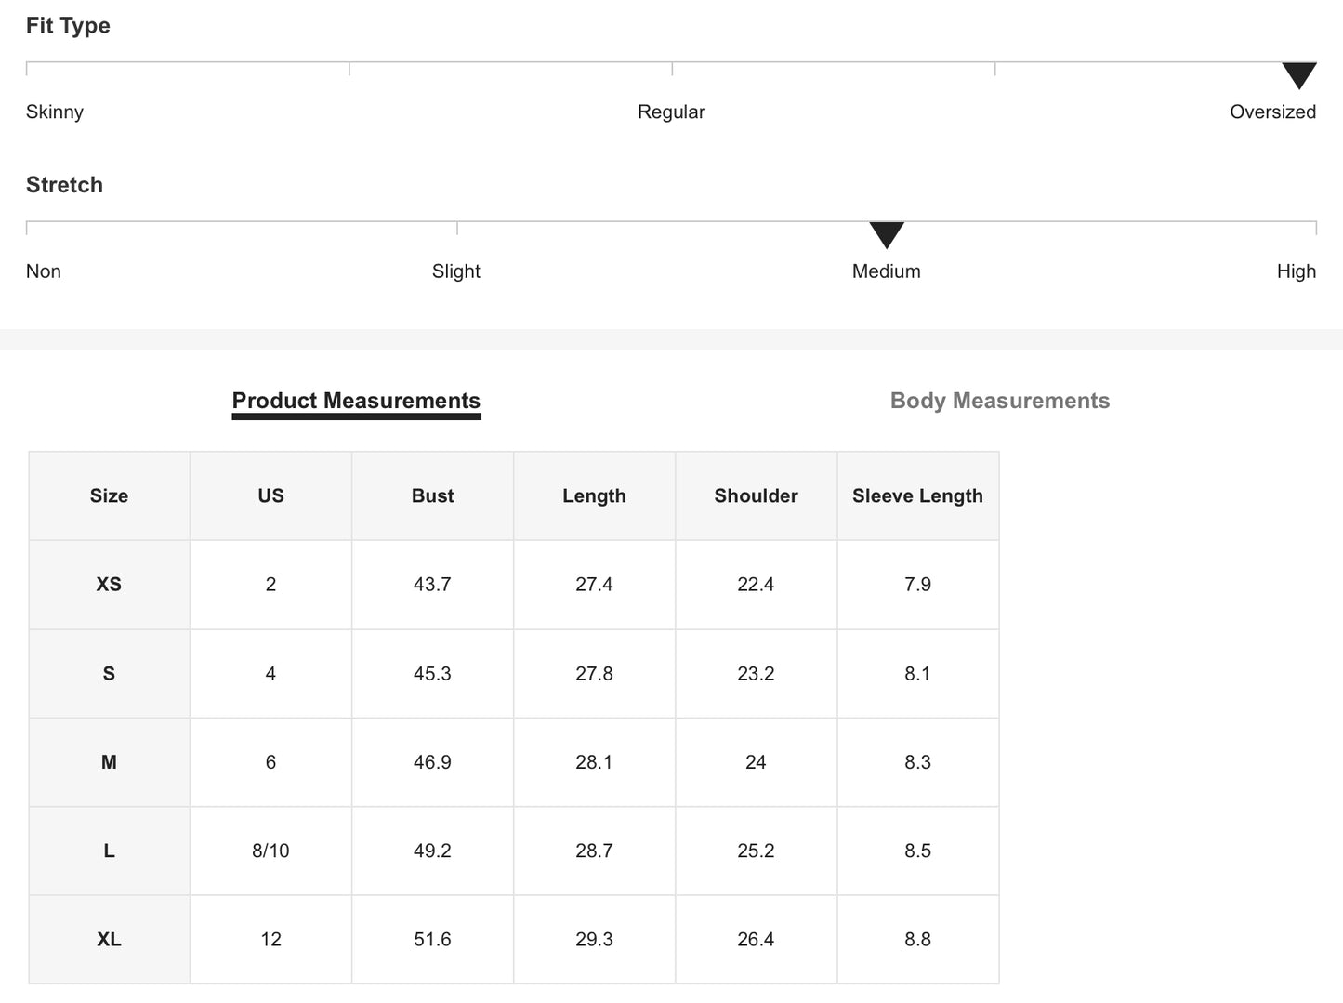1343x1003 pixels.
Task: Switch to the Body Measurements tab
Action: (x=999, y=401)
